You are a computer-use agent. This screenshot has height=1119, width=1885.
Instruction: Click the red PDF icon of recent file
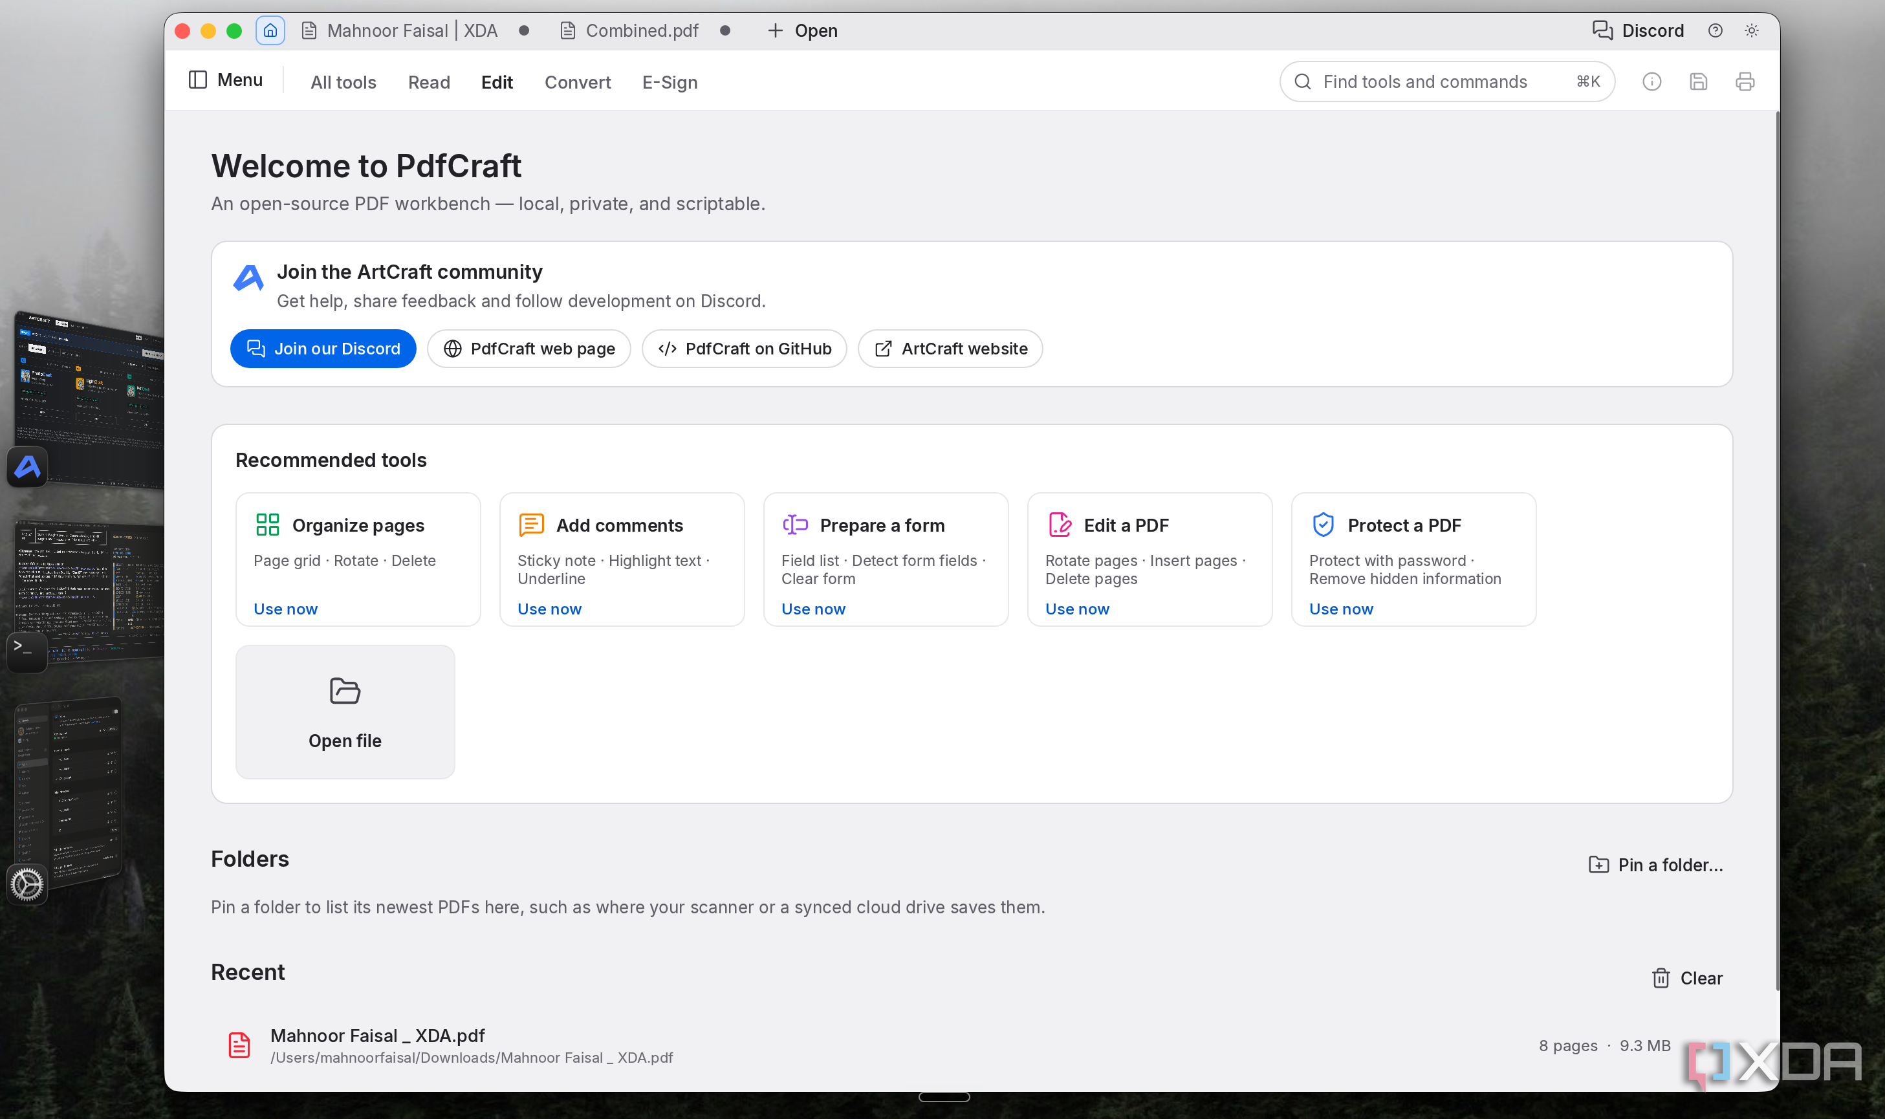pos(239,1045)
